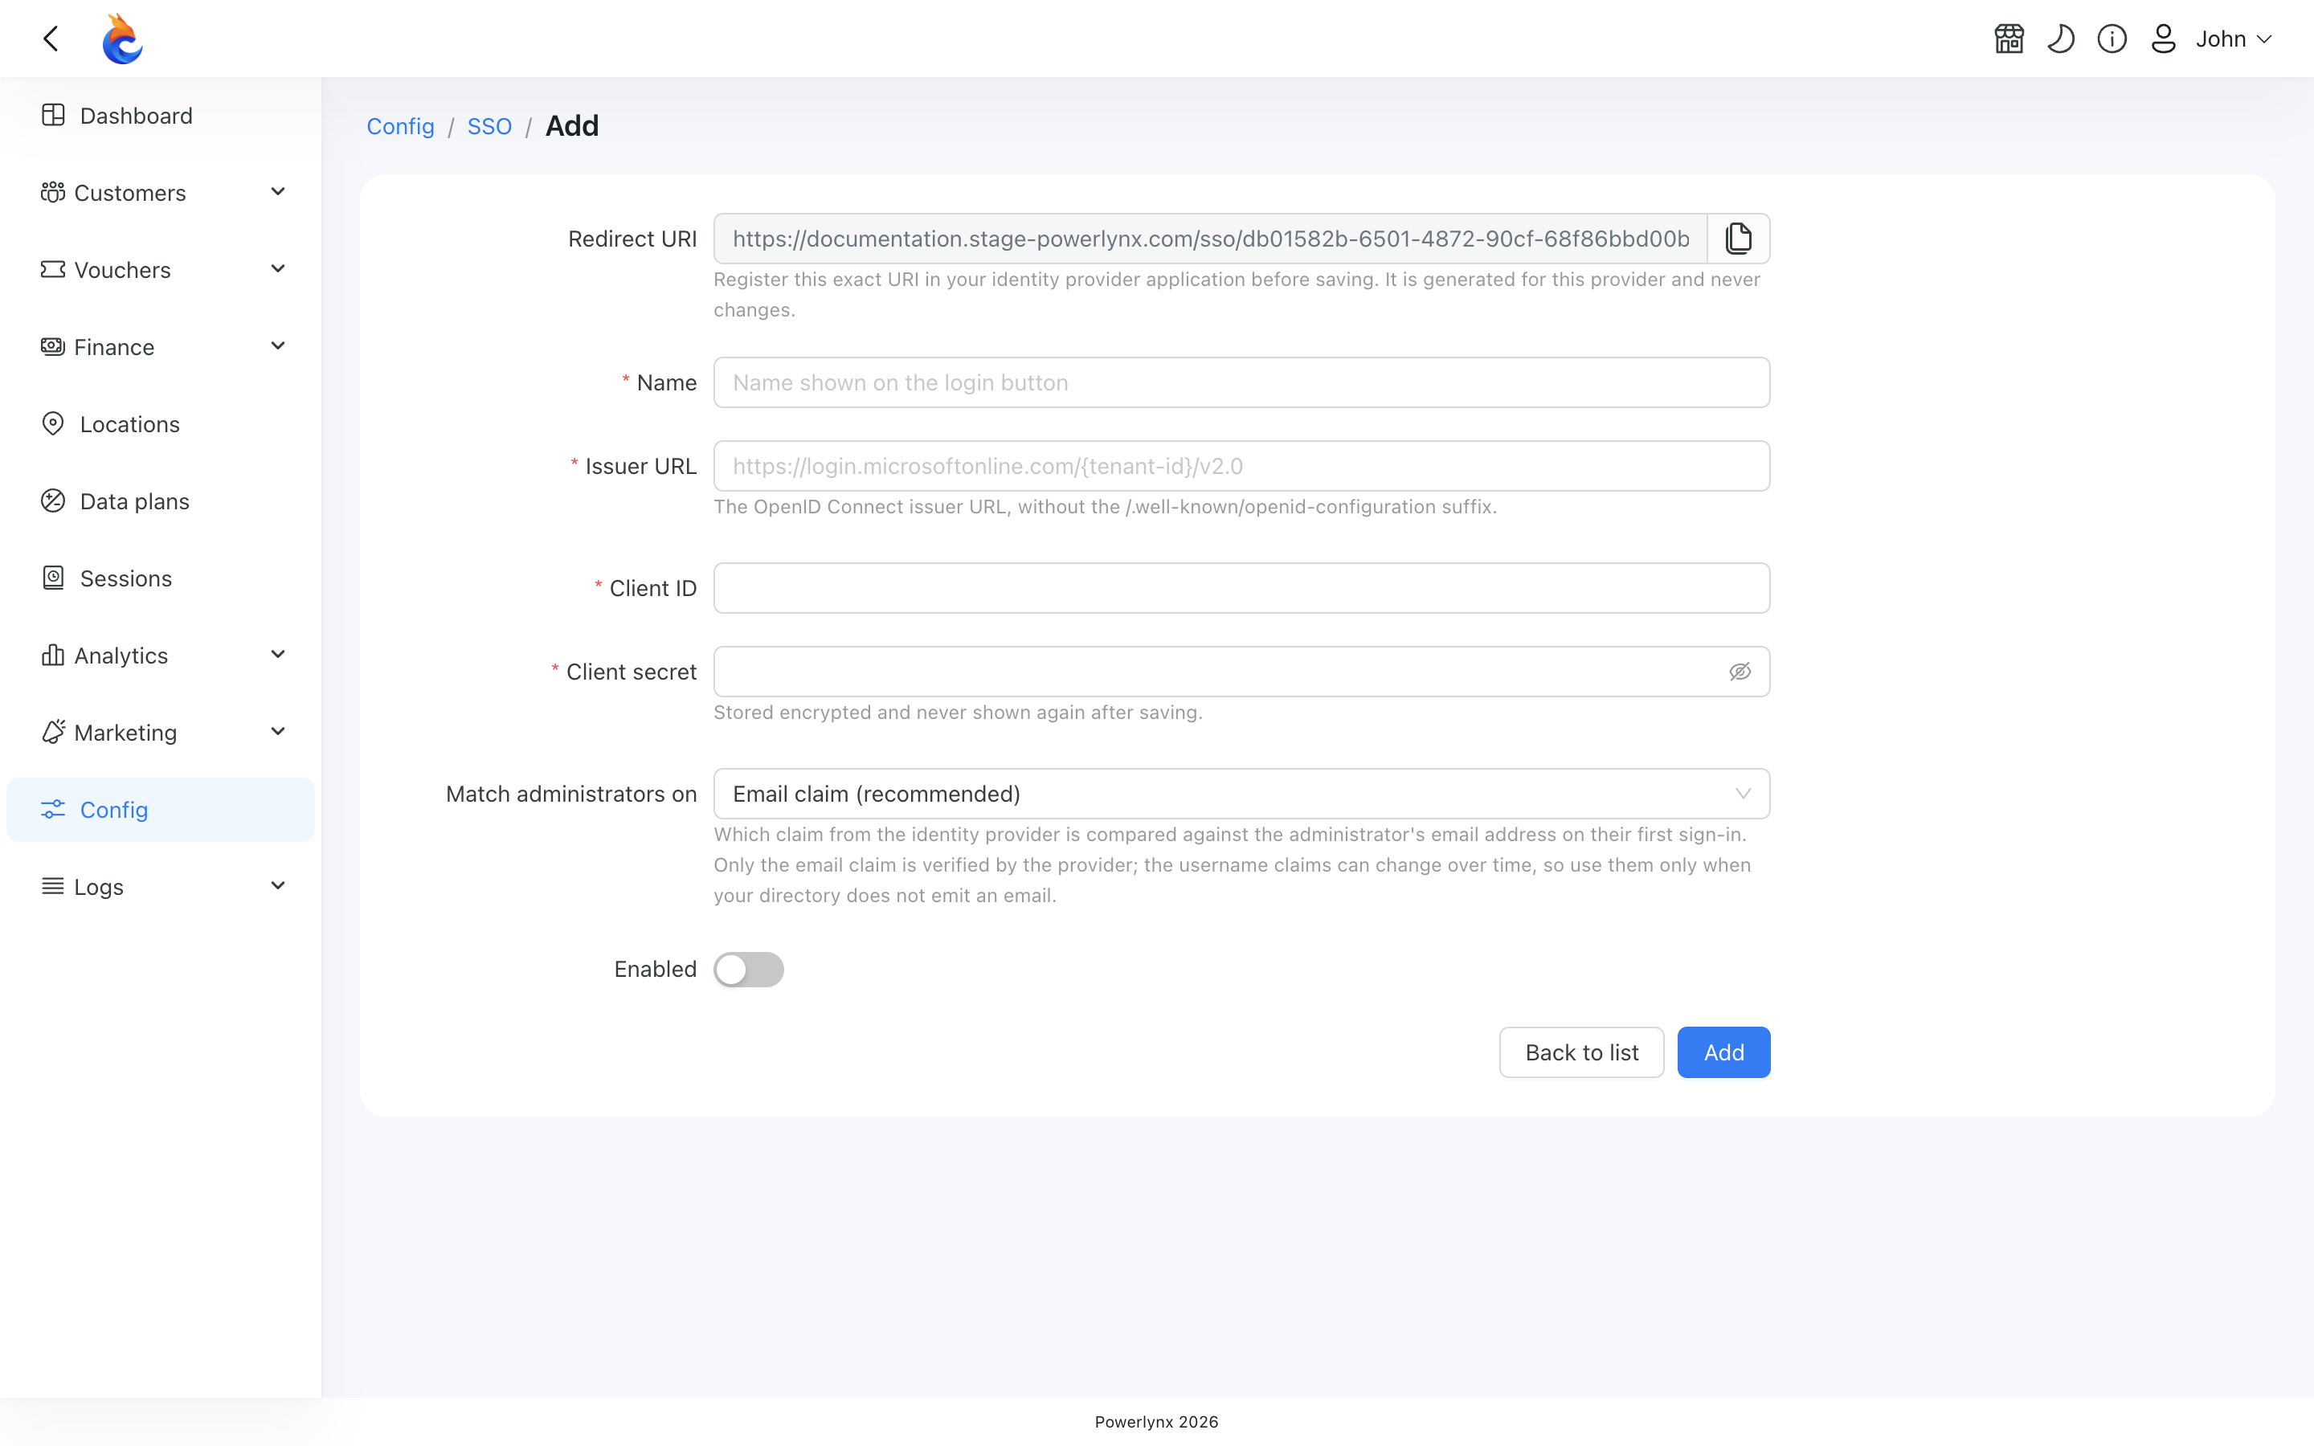
Task: Click the user profile avatar icon
Action: pyautogui.click(x=2163, y=39)
